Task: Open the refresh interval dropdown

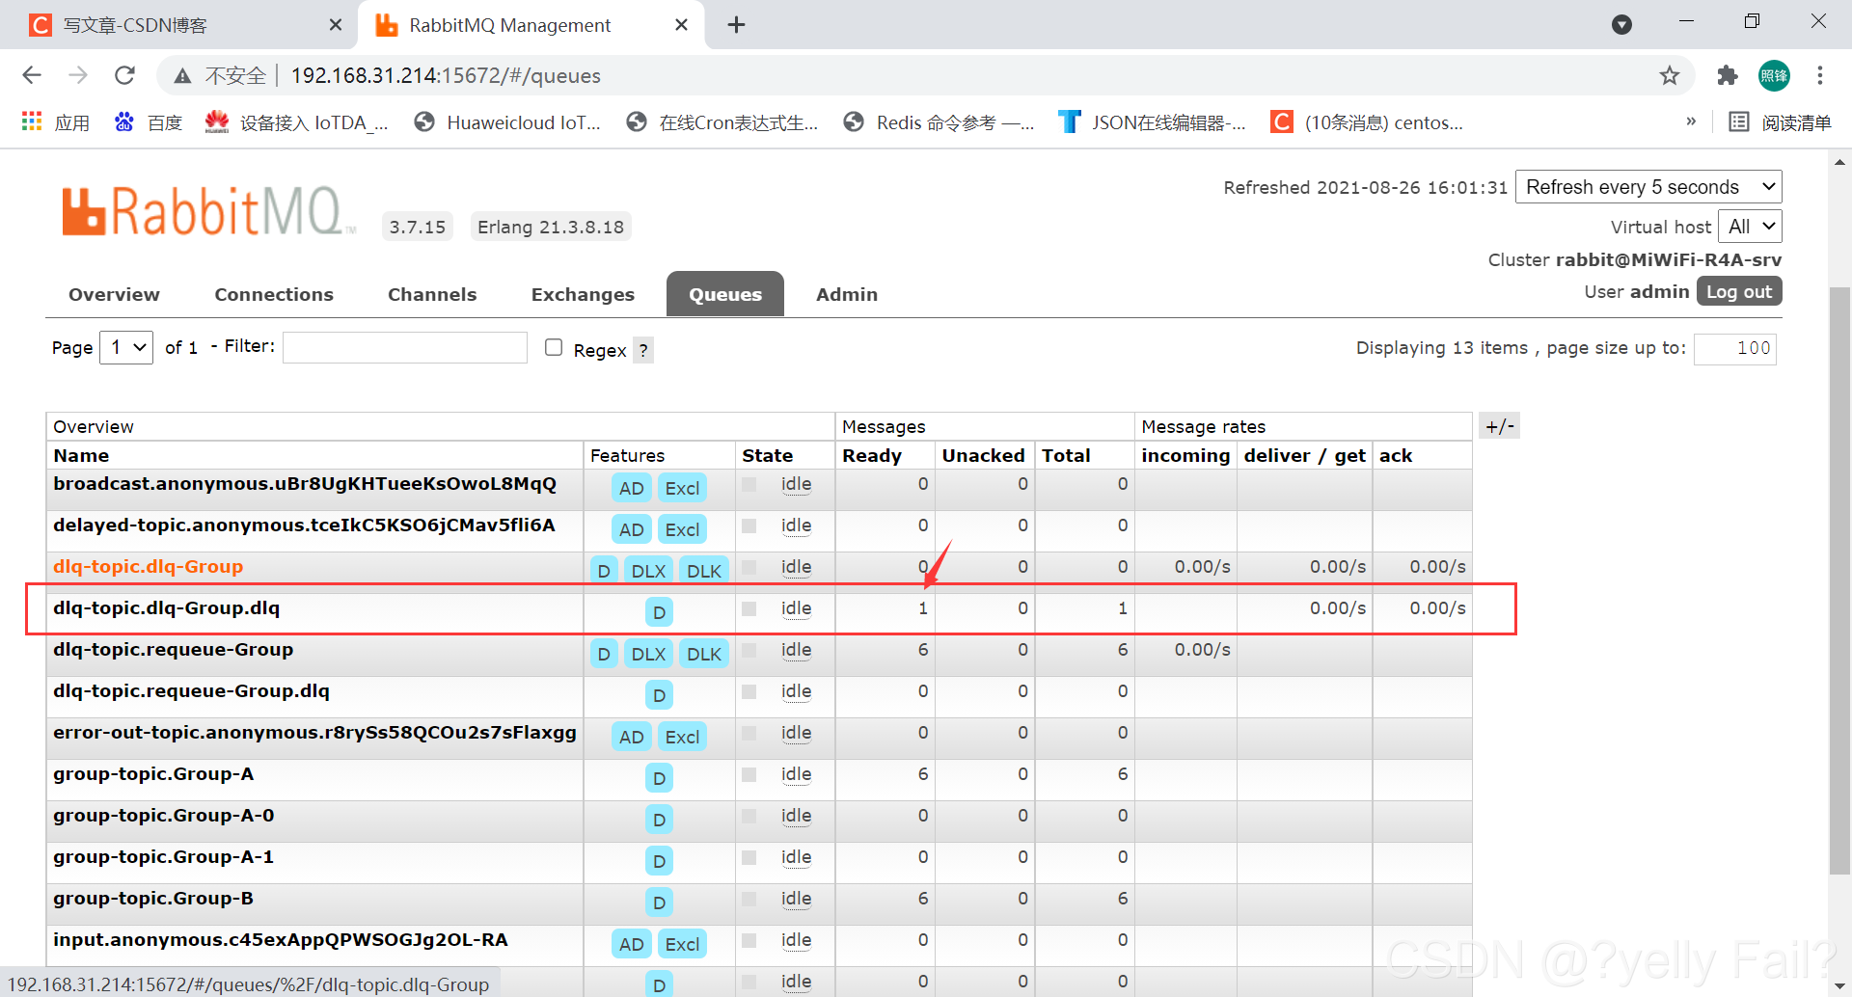Action: point(1649,187)
